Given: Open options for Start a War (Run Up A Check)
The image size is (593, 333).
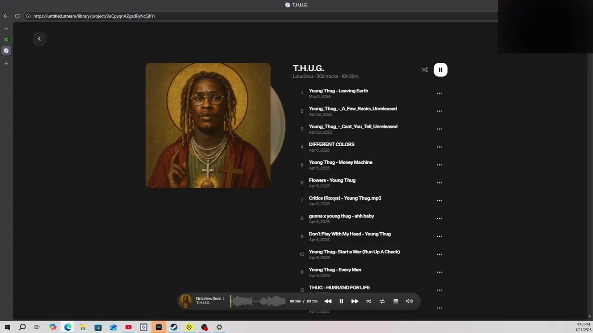Looking at the screenshot, I should click(439, 254).
